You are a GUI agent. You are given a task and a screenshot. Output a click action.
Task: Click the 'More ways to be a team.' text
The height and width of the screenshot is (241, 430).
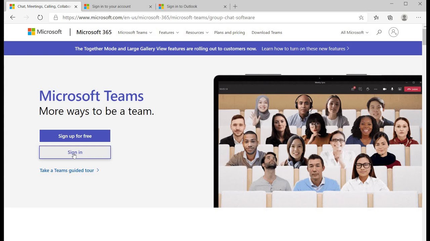pyautogui.click(x=96, y=111)
